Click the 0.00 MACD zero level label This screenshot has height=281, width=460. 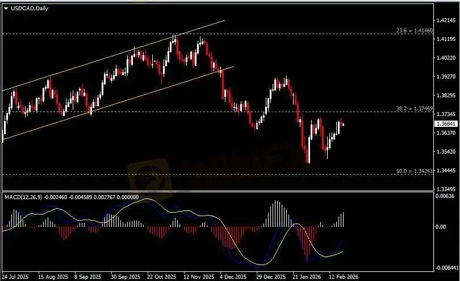[x=441, y=226]
